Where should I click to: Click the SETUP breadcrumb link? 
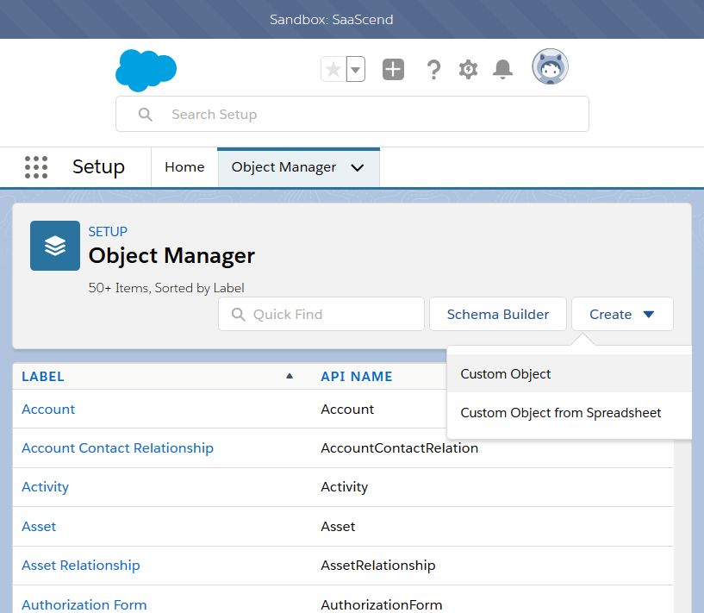[x=108, y=231]
